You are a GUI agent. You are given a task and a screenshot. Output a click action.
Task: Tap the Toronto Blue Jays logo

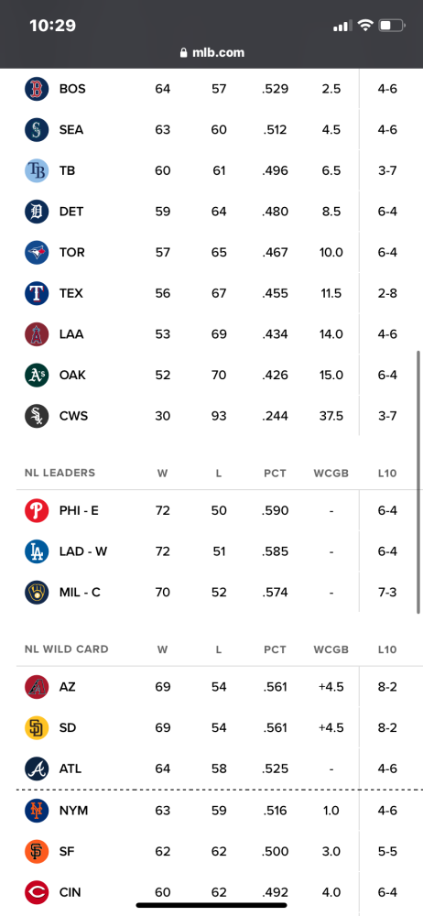(x=37, y=253)
